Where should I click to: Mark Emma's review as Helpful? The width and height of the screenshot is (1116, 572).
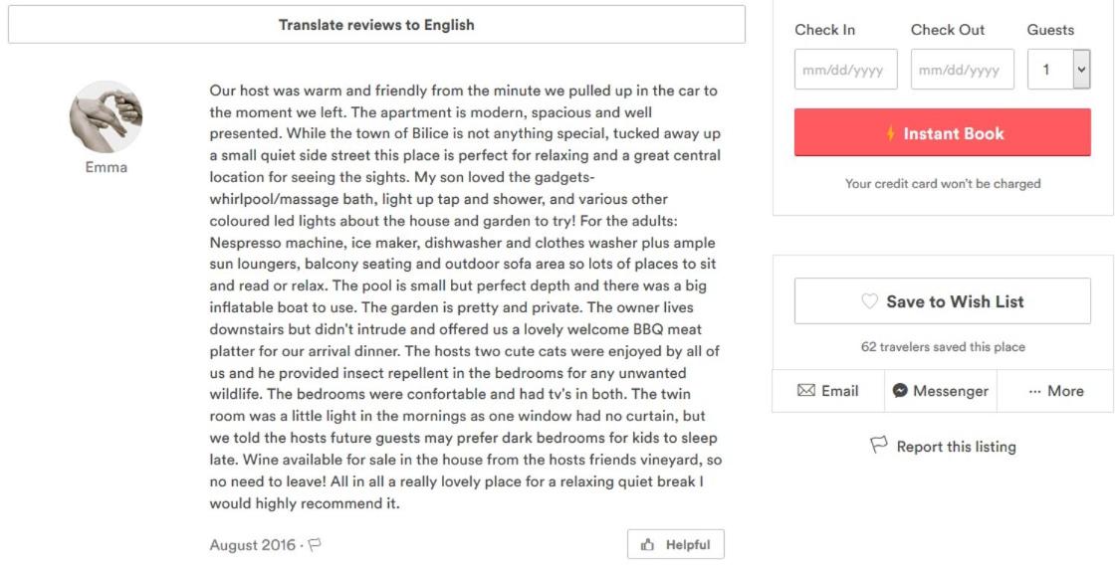pos(675,545)
